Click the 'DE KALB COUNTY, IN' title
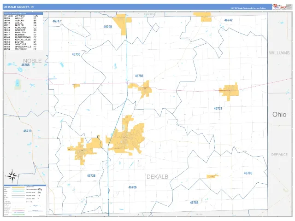The image size is (295, 221). pyautogui.click(x=18, y=7)
